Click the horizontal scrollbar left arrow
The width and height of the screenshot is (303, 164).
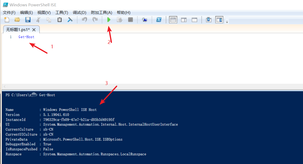point(5,87)
